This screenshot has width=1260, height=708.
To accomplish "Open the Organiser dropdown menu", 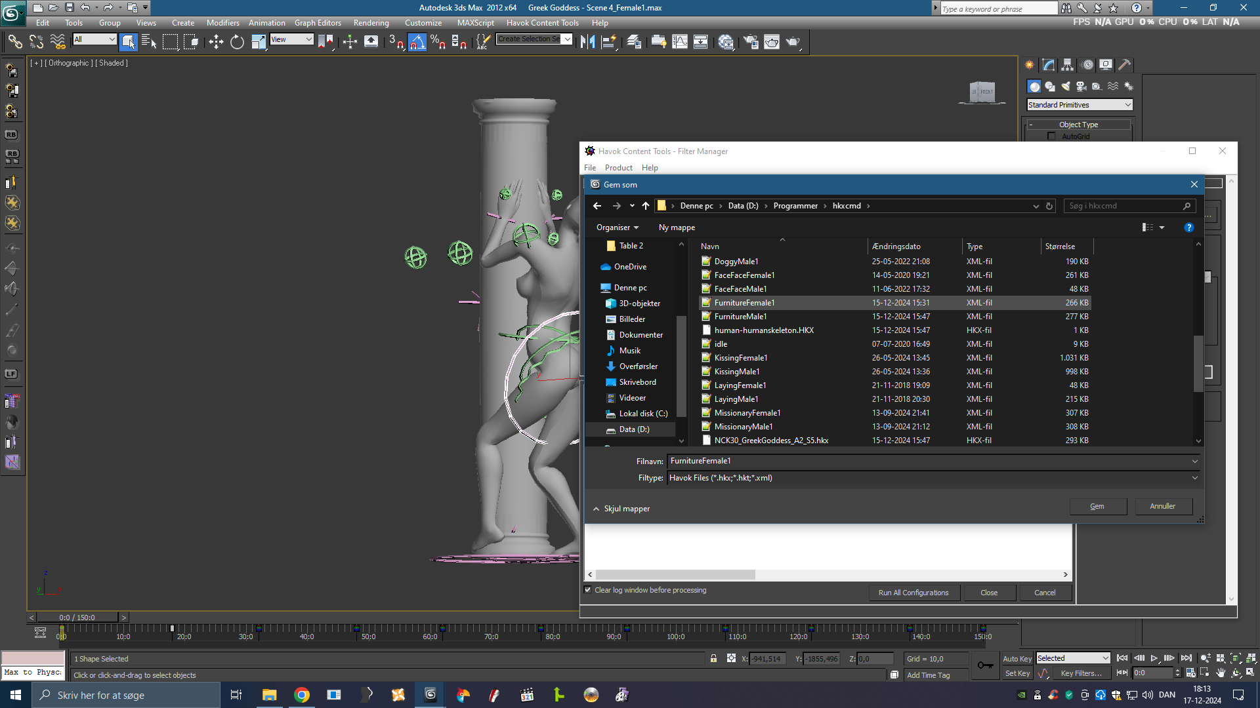I will click(x=618, y=227).
